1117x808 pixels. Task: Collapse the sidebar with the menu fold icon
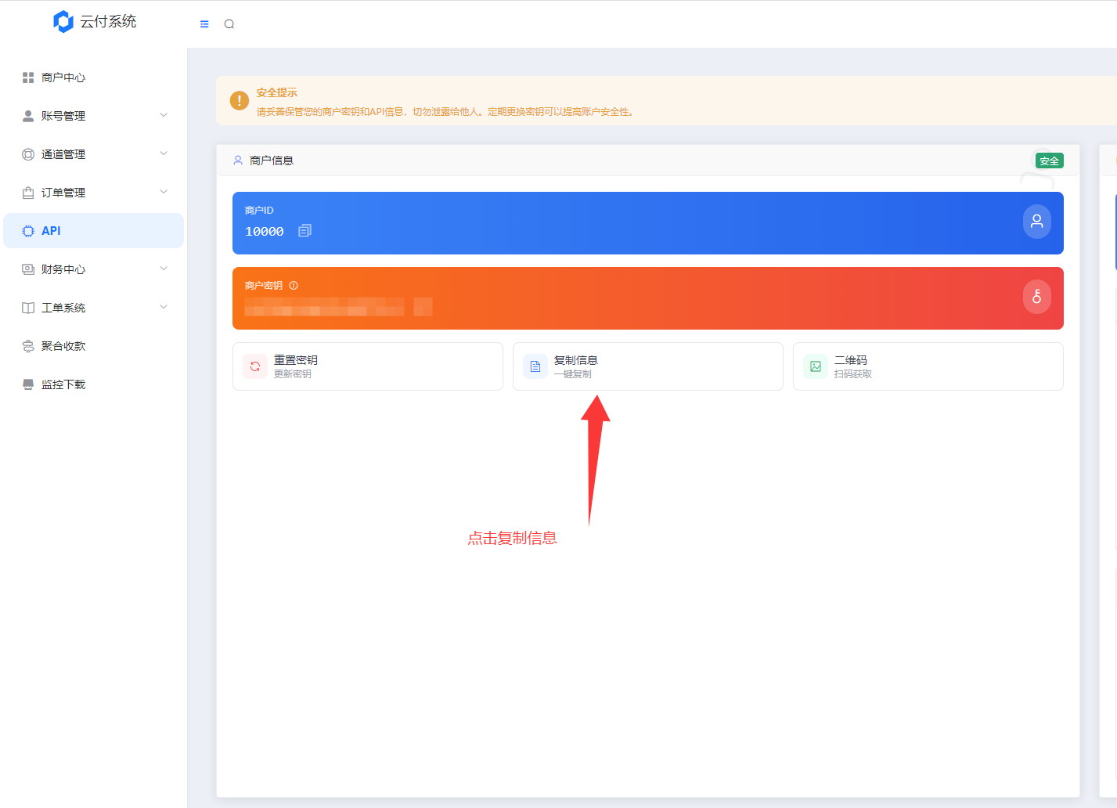204,24
